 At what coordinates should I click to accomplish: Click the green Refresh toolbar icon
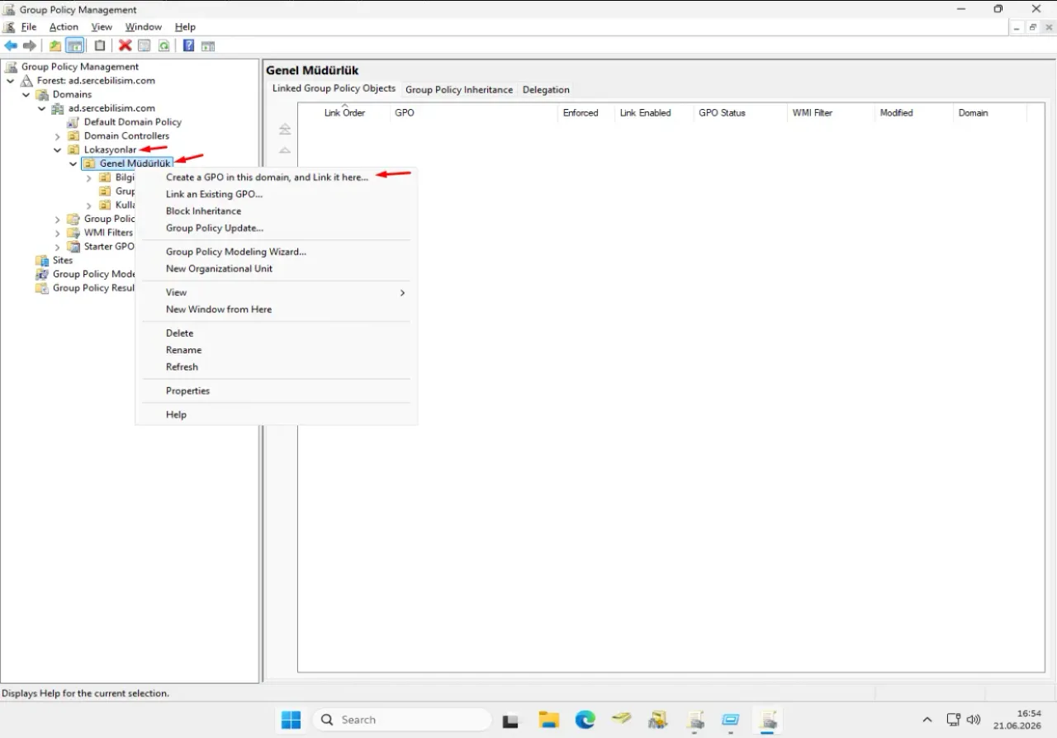(164, 46)
